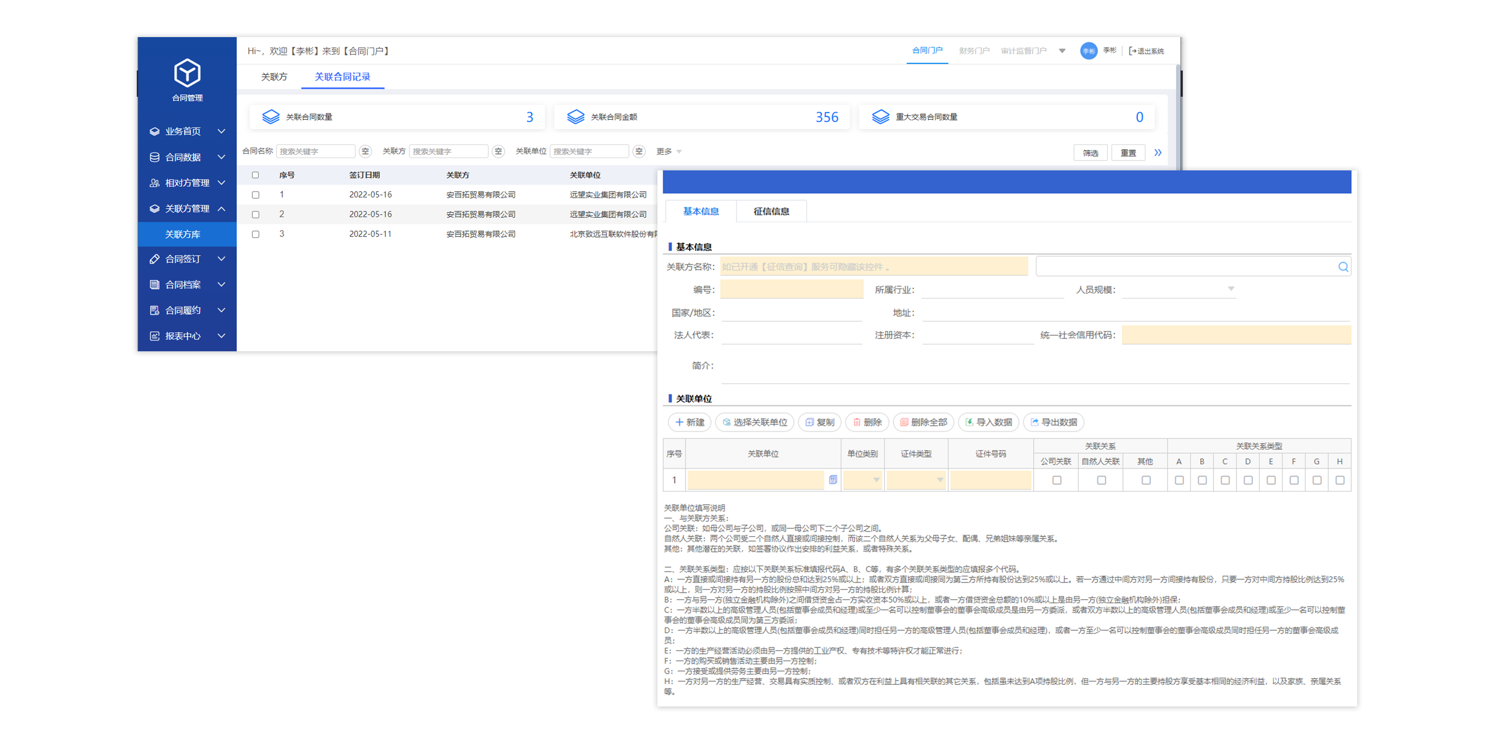Switch to the 关联方 tab

coord(274,77)
